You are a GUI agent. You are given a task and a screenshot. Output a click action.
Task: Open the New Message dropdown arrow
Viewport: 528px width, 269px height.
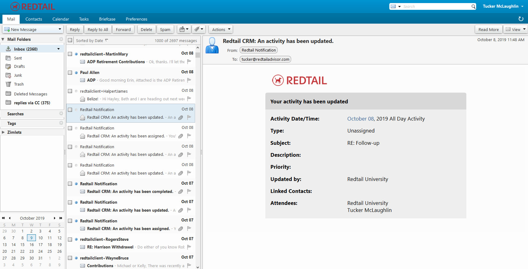point(60,29)
